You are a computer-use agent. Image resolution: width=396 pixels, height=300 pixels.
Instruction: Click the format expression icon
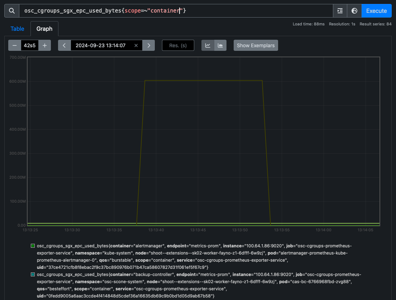pyautogui.click(x=340, y=11)
